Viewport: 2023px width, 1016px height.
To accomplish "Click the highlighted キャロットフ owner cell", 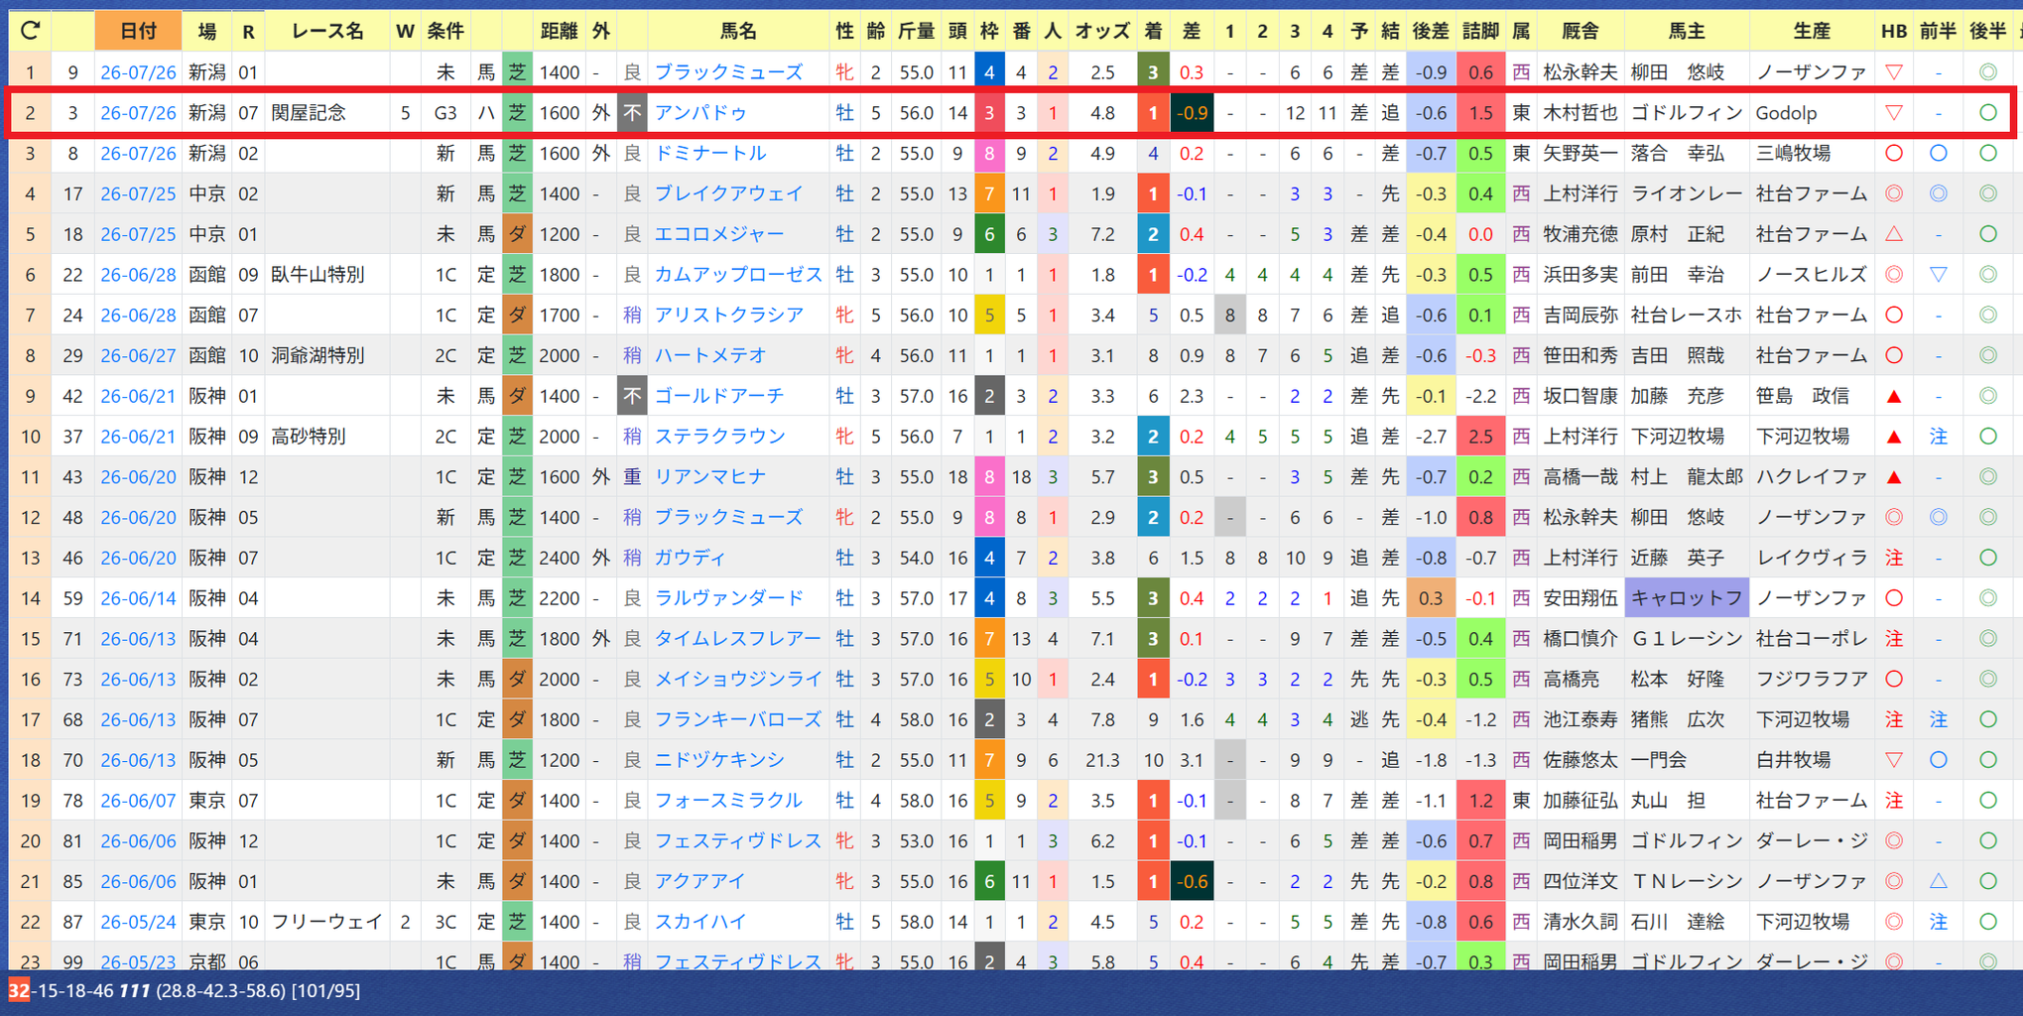I will 1687,598.
